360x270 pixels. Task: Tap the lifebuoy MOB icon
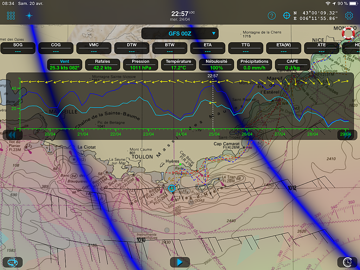tap(348, 33)
